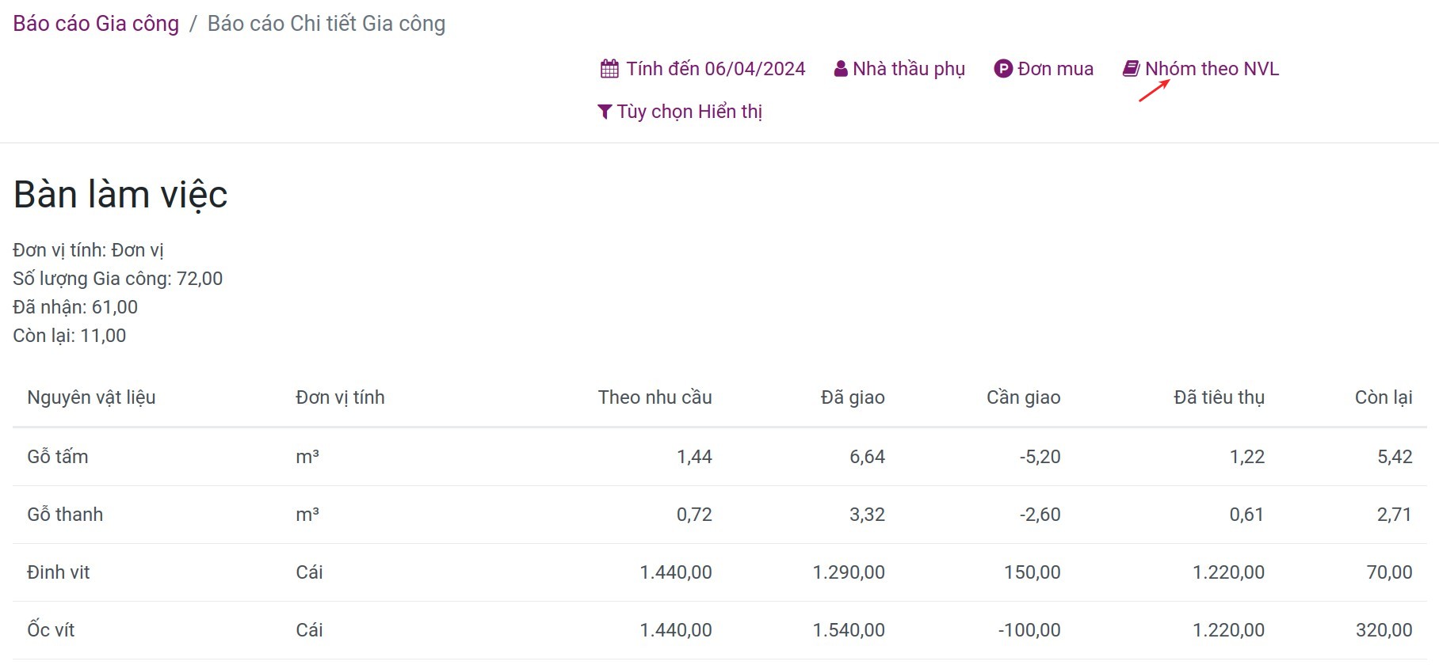Select the Gỗ tấm material row
1439x665 pixels.
58,457
